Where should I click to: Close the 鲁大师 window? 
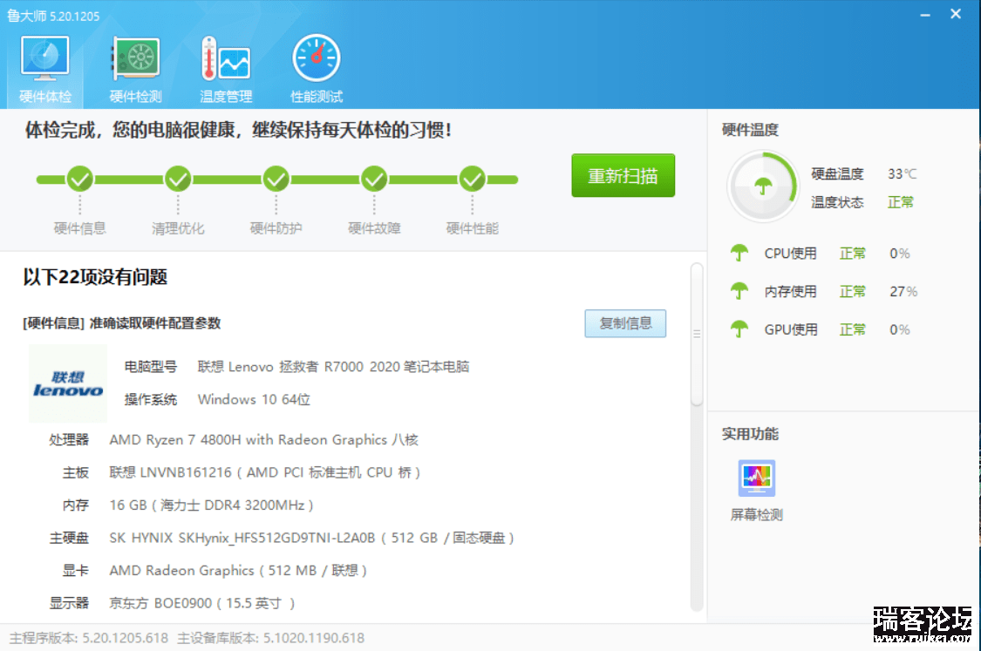956,14
